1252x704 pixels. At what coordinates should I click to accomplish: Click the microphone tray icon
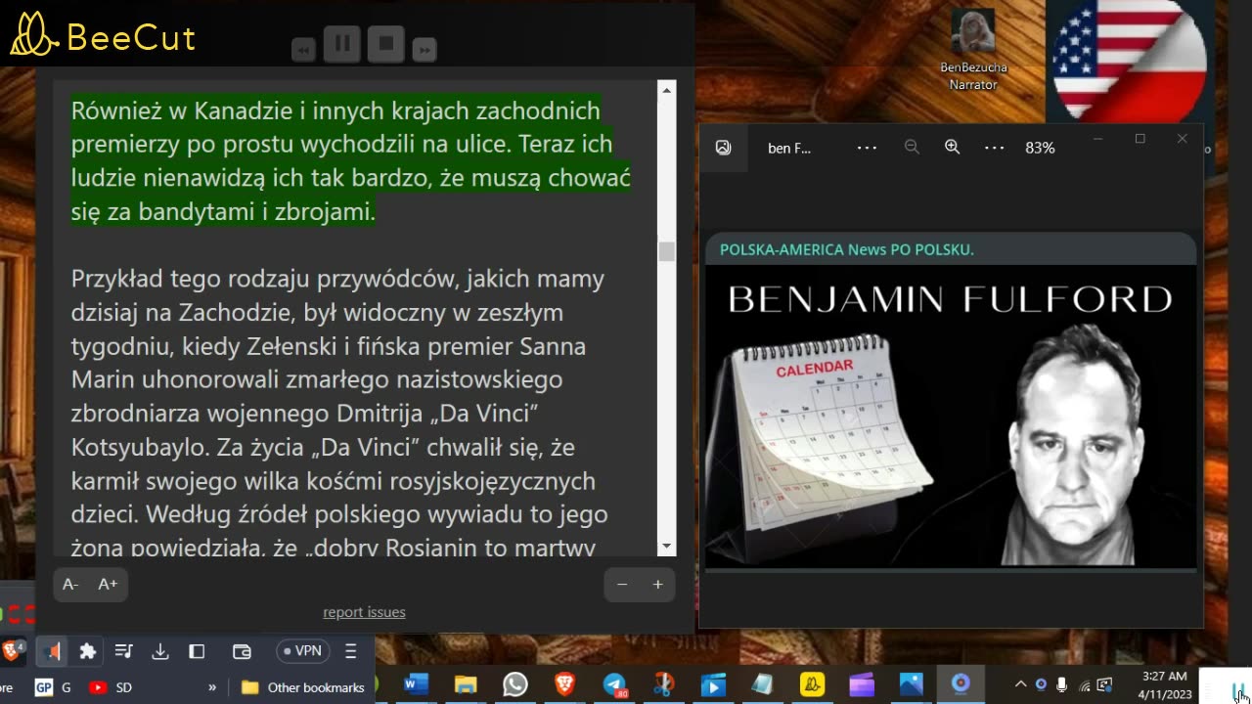point(1062,684)
